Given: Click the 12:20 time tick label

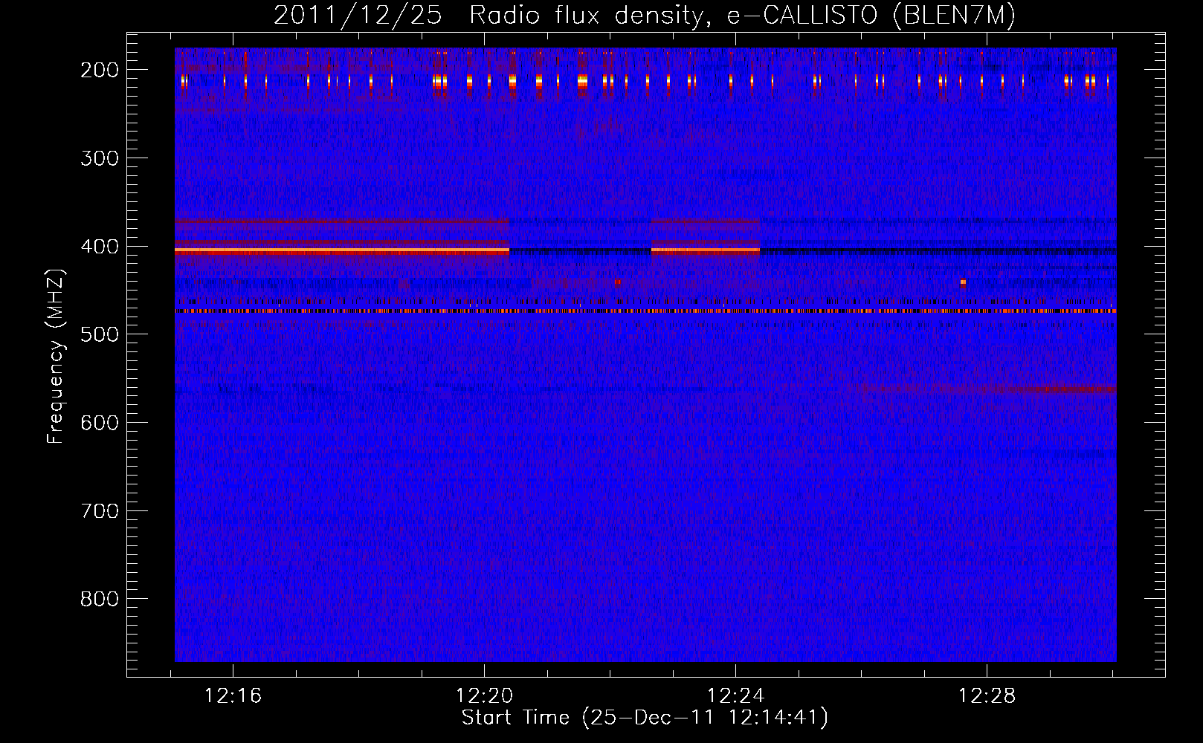Looking at the screenshot, I should pos(485,696).
